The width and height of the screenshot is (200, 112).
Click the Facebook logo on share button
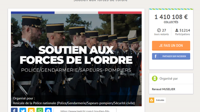(x=156, y=56)
